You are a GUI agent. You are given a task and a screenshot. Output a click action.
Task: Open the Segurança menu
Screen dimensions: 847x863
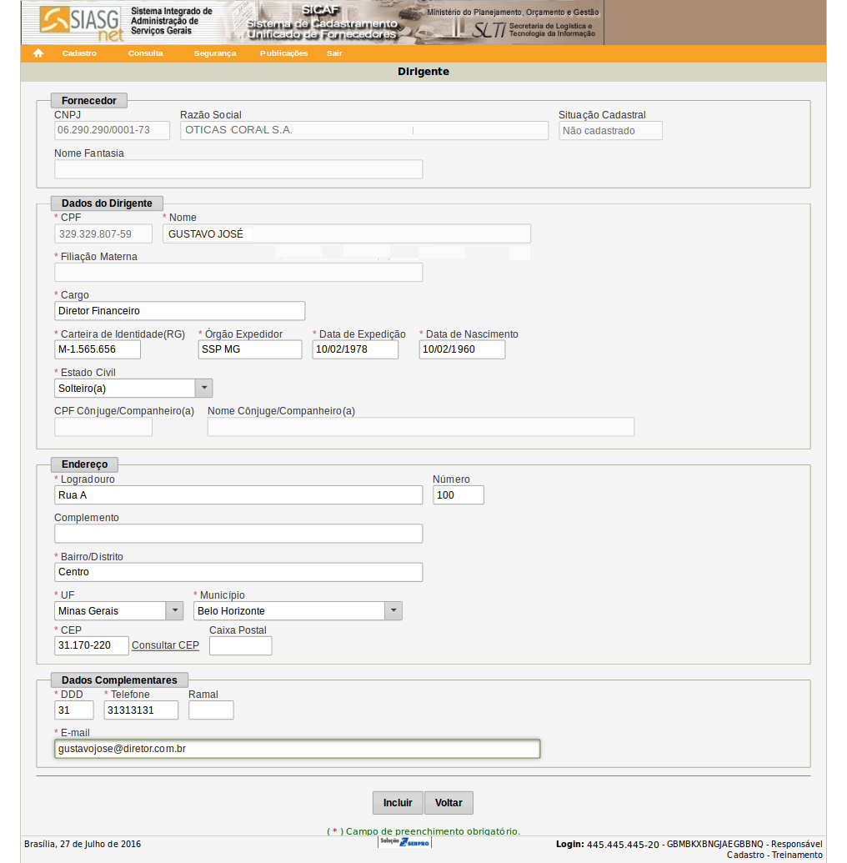click(x=215, y=53)
